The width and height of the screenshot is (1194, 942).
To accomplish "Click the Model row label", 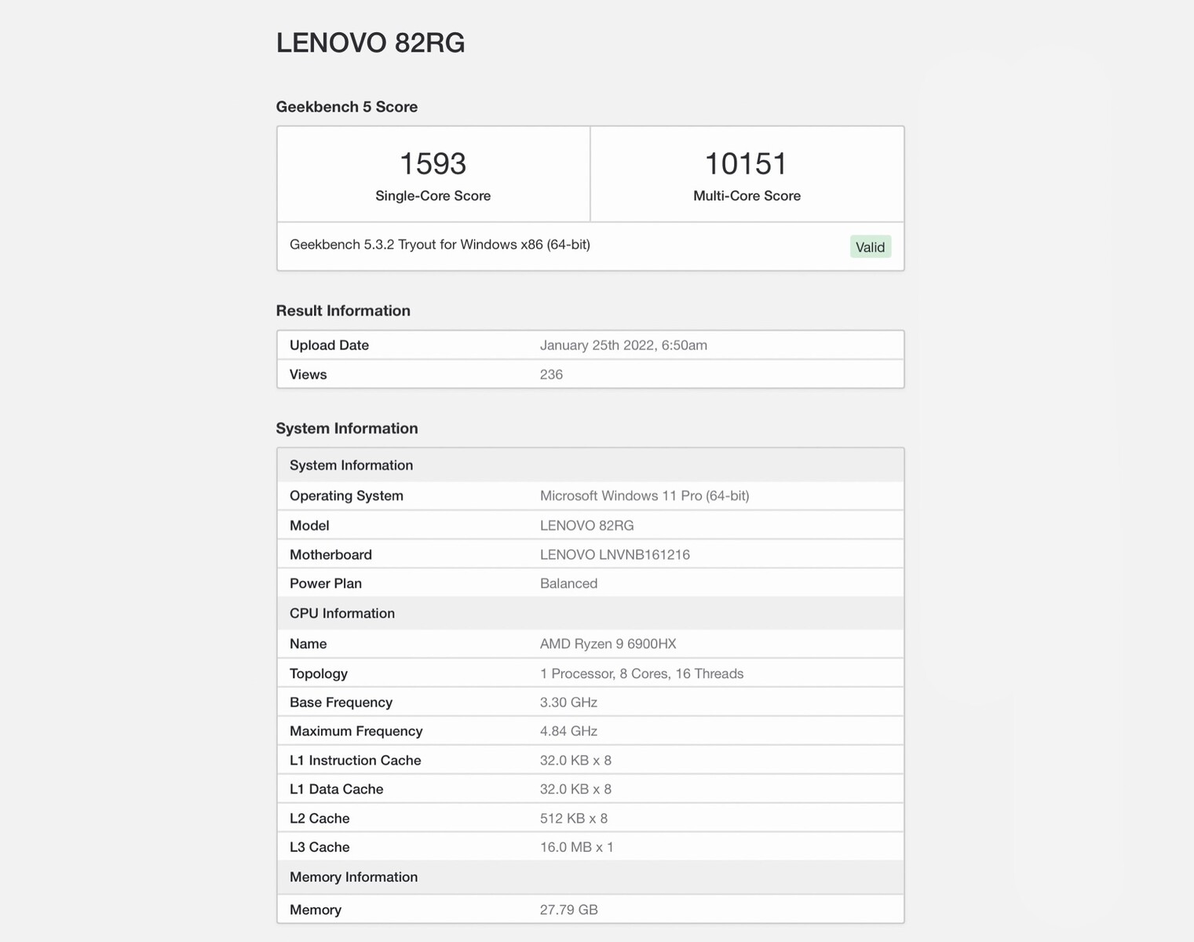I will [x=309, y=526].
